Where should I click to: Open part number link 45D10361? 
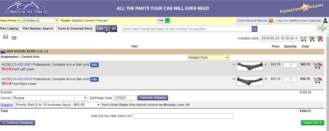25,65
